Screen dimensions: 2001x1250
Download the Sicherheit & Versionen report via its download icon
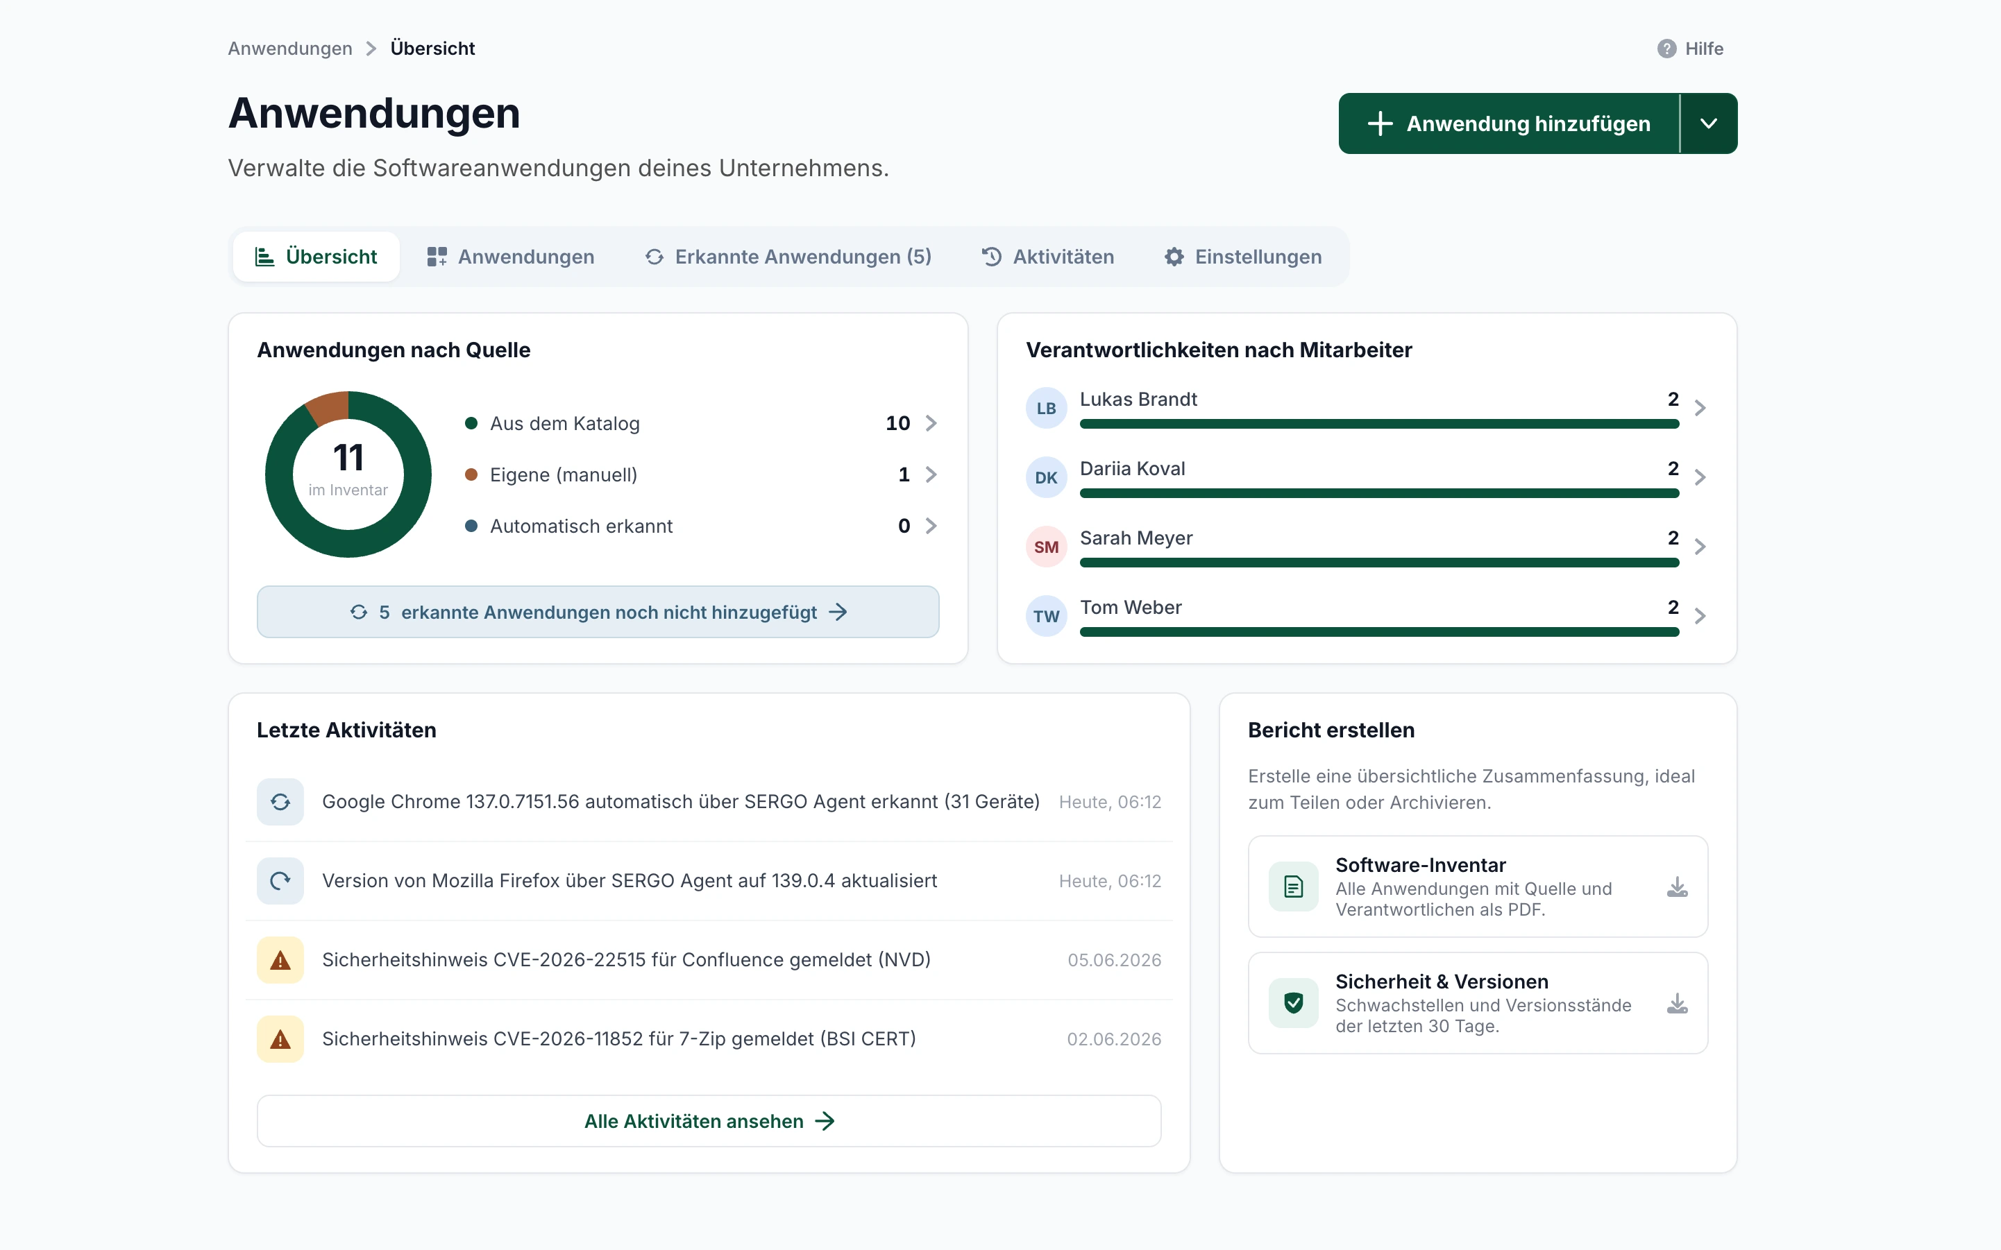(1677, 1004)
